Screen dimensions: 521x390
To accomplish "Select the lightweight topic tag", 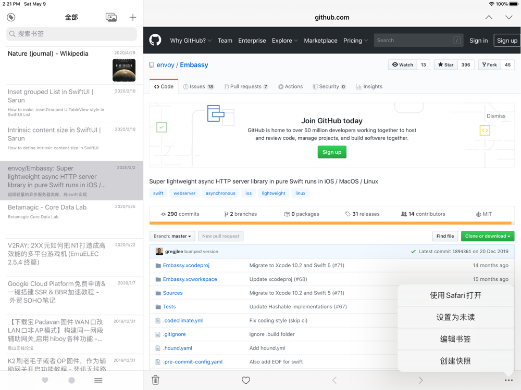I will 273,193.
